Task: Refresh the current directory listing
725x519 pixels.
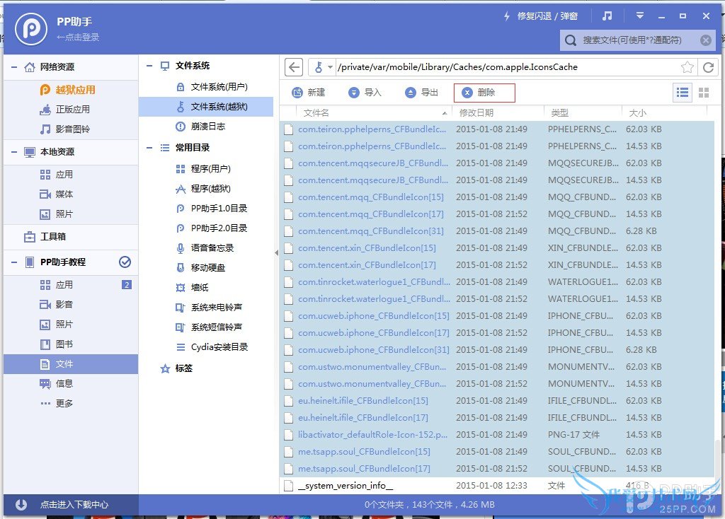Action: [709, 67]
